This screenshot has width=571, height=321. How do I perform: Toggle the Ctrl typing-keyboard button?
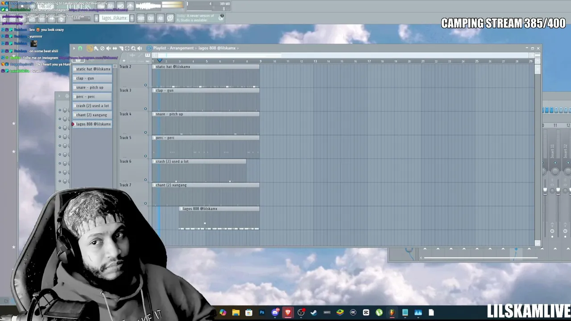pos(150,18)
